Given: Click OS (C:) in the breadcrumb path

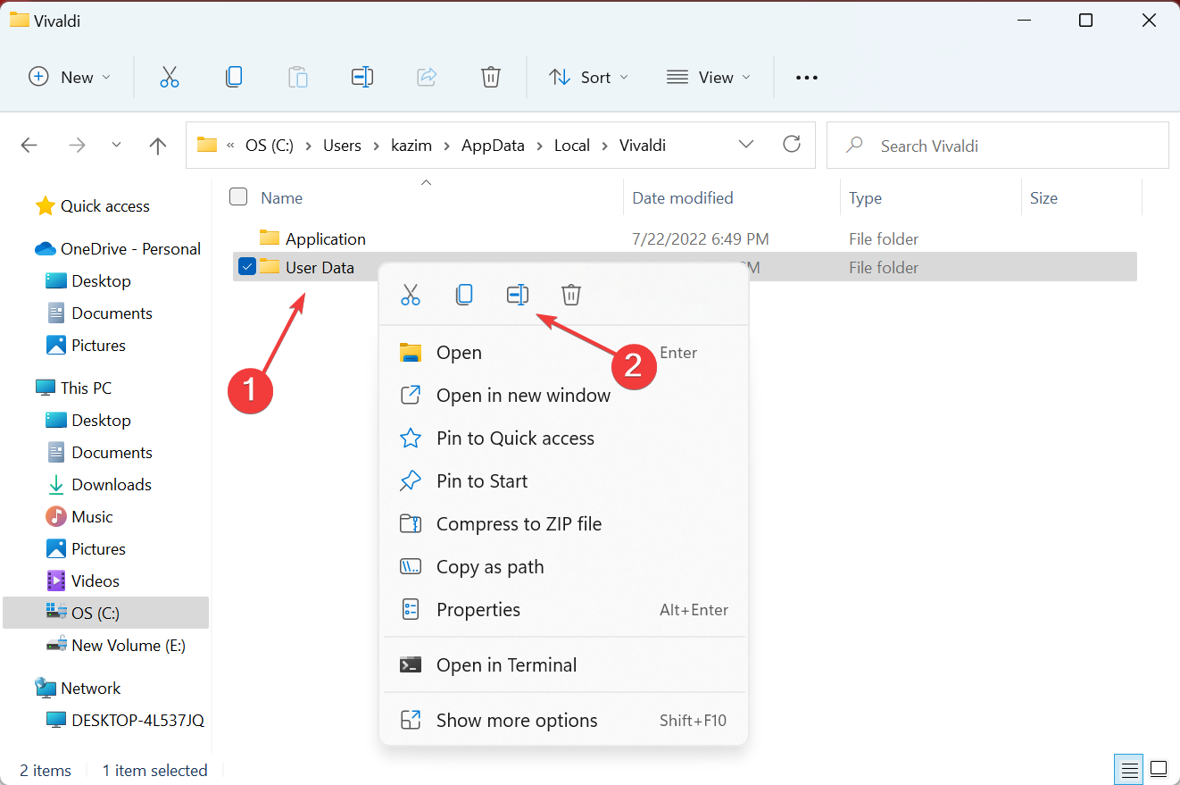Looking at the screenshot, I should click(270, 146).
